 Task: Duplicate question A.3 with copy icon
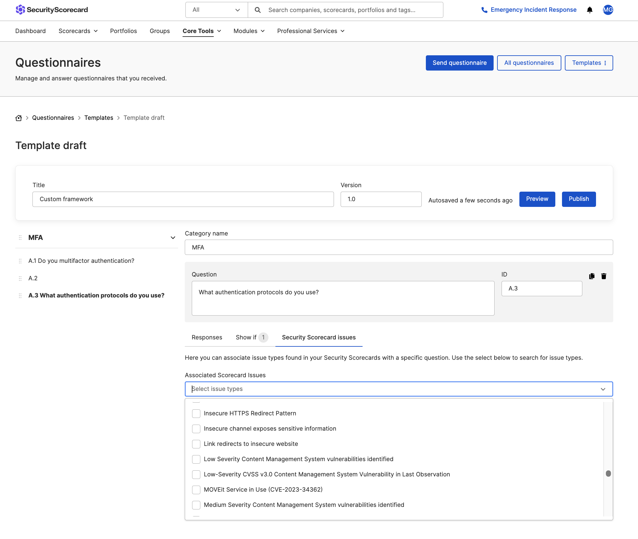click(x=592, y=276)
